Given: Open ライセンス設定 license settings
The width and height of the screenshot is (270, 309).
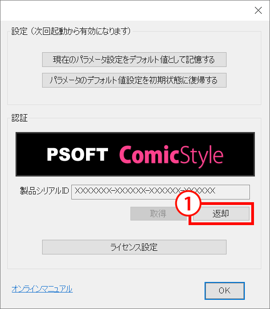Looking at the screenshot, I should point(134,247).
